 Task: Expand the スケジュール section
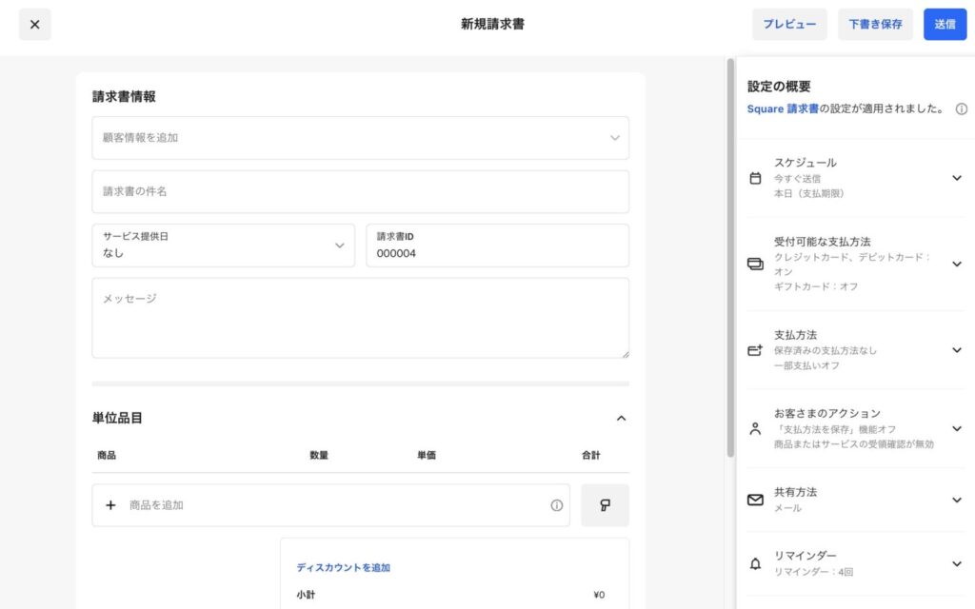[x=957, y=178]
